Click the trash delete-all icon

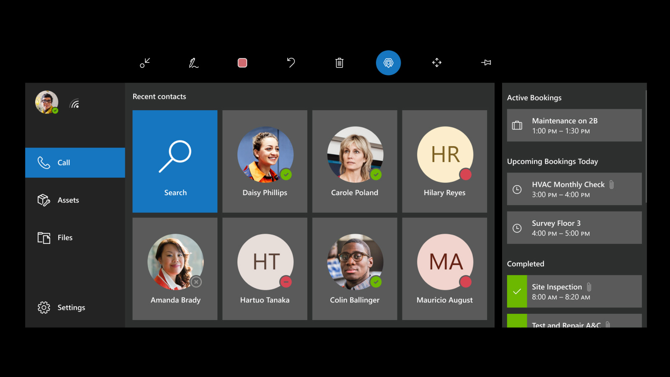point(340,63)
